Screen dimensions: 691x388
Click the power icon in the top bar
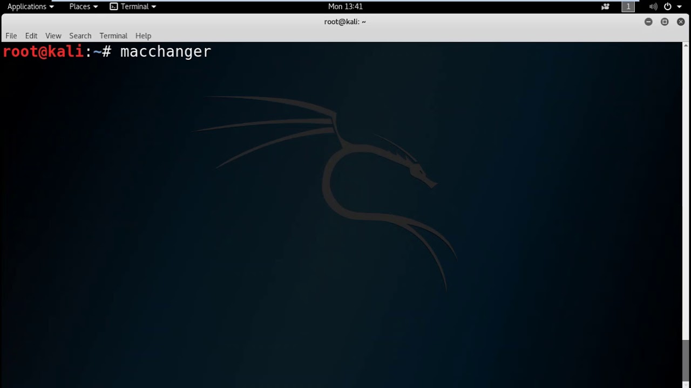coord(668,6)
